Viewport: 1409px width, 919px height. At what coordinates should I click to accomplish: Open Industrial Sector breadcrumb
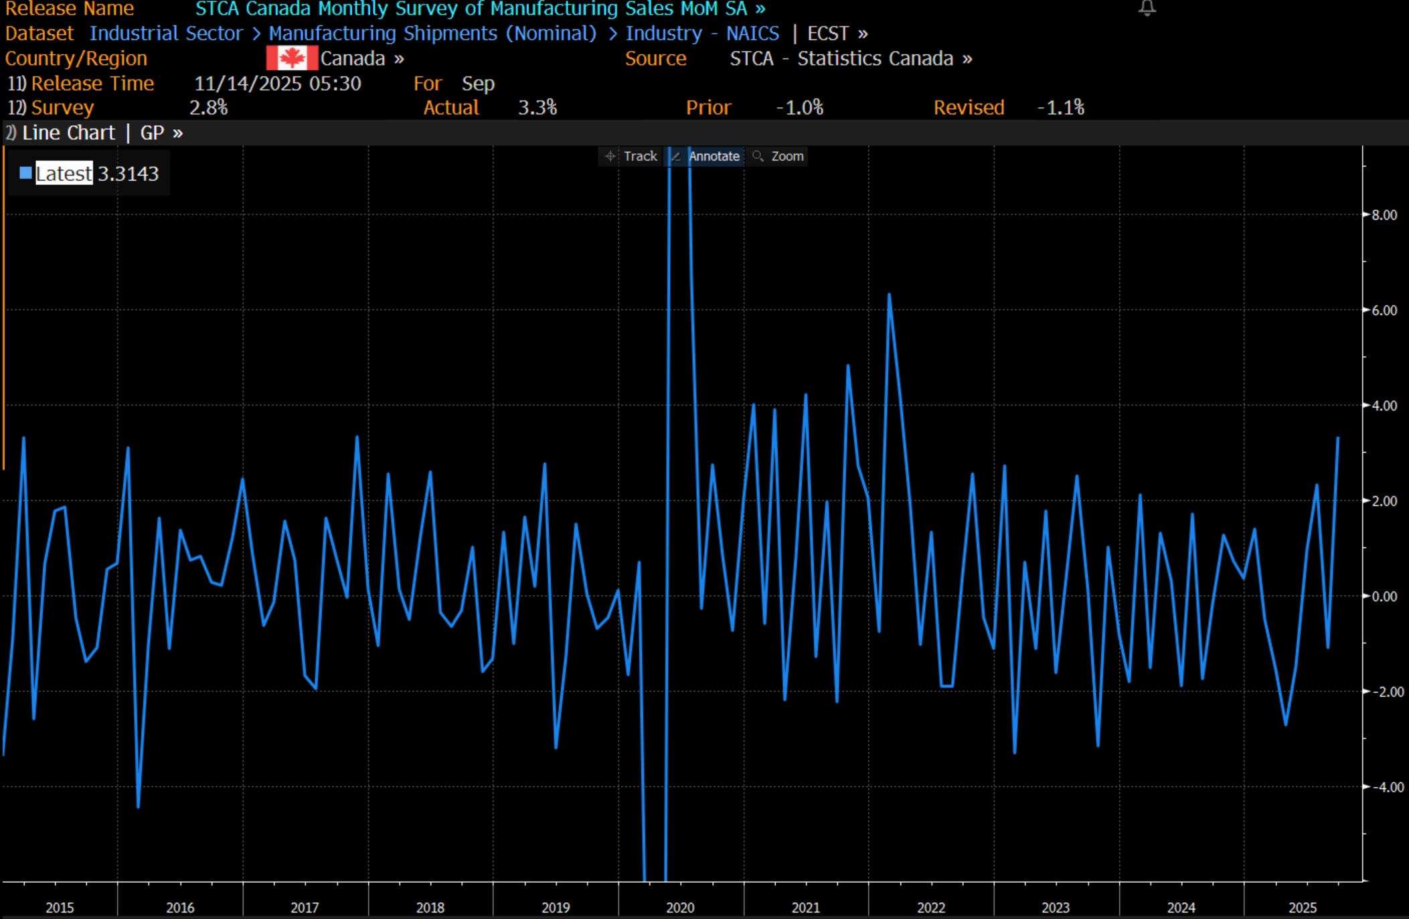(x=165, y=33)
